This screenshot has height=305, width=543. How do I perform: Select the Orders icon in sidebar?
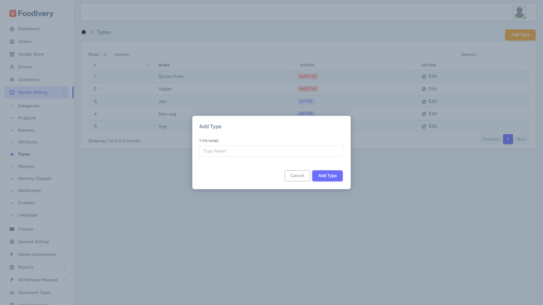click(12, 42)
